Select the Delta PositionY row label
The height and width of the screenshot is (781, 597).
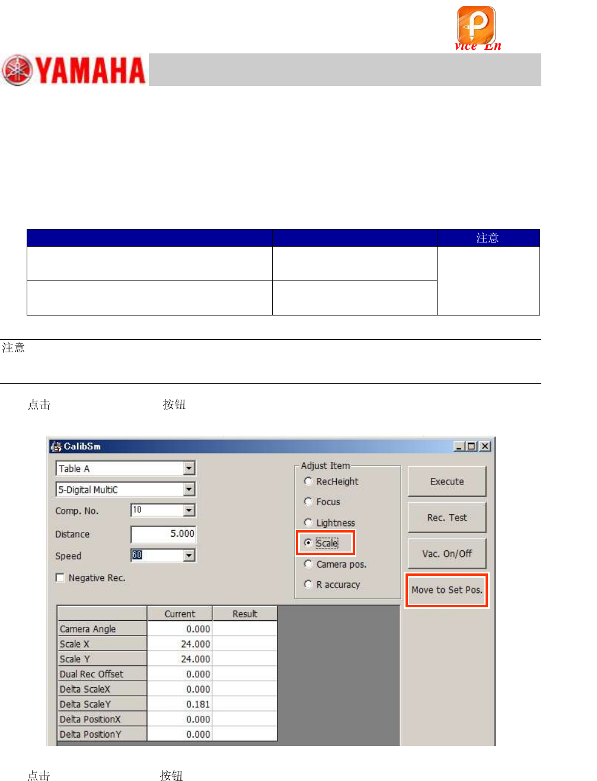click(102, 734)
